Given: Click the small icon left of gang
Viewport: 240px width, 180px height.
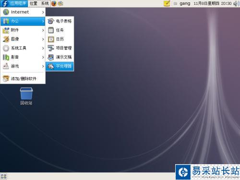Looking at the screenshot, I should click(175, 3).
